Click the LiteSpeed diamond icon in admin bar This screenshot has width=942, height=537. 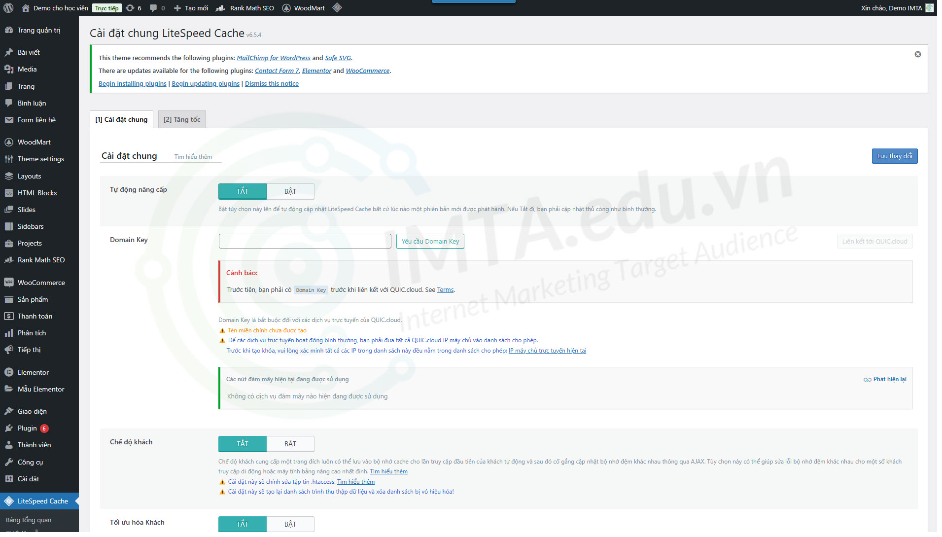pyautogui.click(x=337, y=7)
